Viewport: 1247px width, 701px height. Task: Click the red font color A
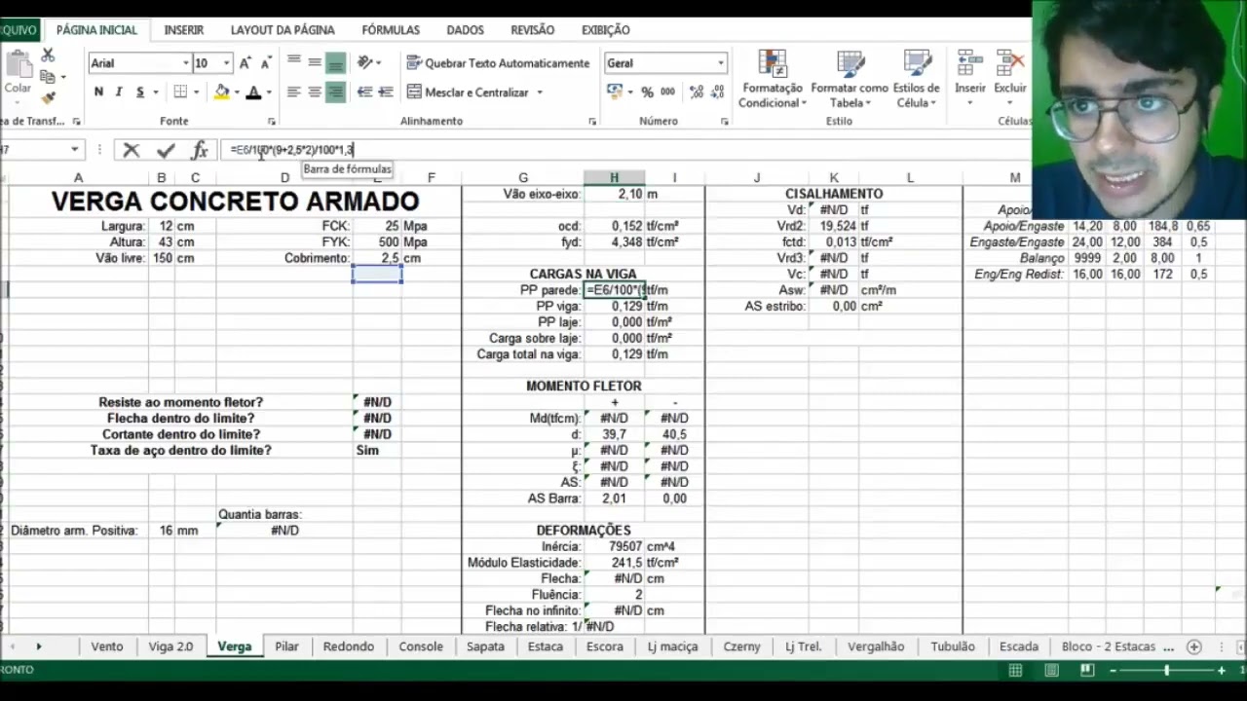(253, 92)
